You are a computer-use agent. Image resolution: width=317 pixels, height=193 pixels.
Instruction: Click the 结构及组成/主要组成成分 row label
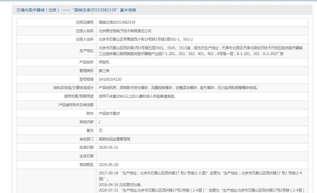coord(73,88)
